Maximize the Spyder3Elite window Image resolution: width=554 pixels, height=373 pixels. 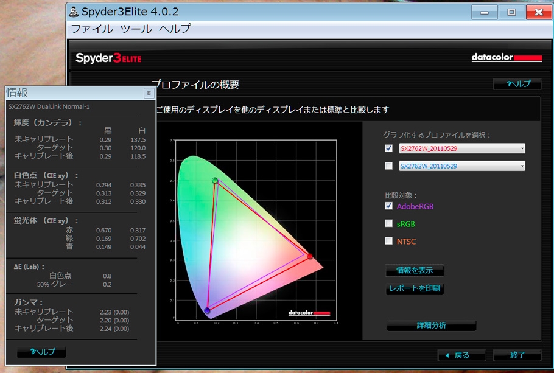pos(511,12)
